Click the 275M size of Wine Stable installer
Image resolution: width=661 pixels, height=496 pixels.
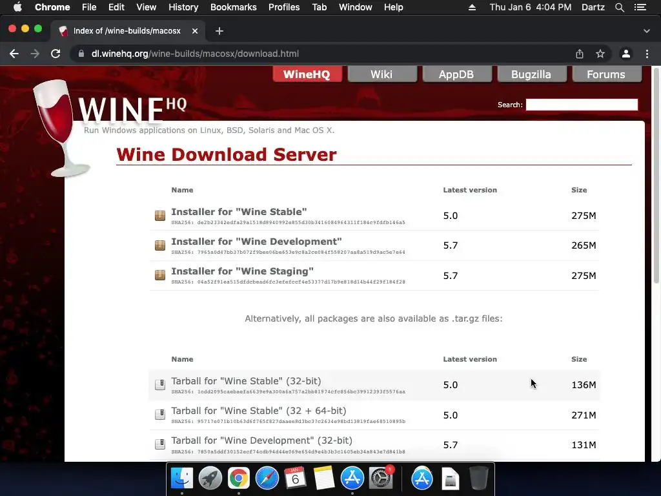[x=584, y=216]
